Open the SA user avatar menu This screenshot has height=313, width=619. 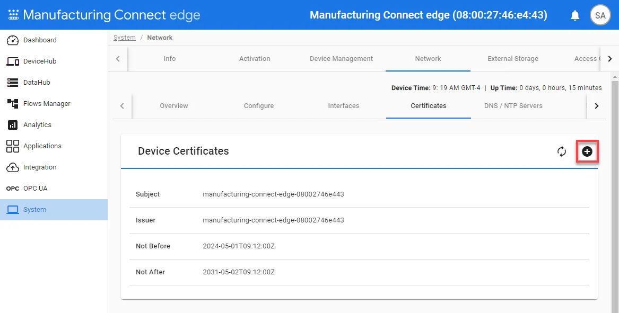600,15
